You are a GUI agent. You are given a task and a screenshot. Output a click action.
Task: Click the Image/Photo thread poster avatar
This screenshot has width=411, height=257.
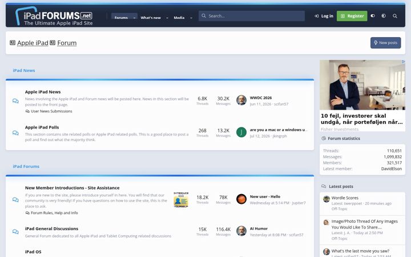(327, 223)
